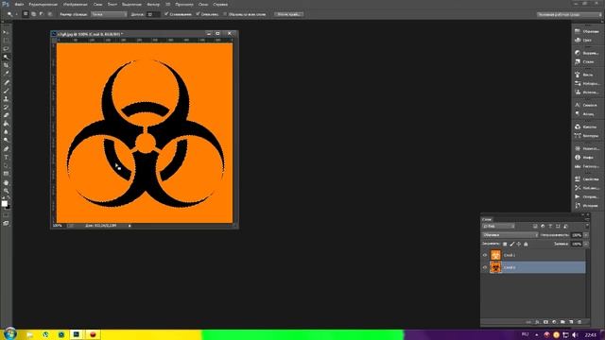Click the New selection mode icon
Image resolution: width=605 pixels, height=340 pixels.
26,14
